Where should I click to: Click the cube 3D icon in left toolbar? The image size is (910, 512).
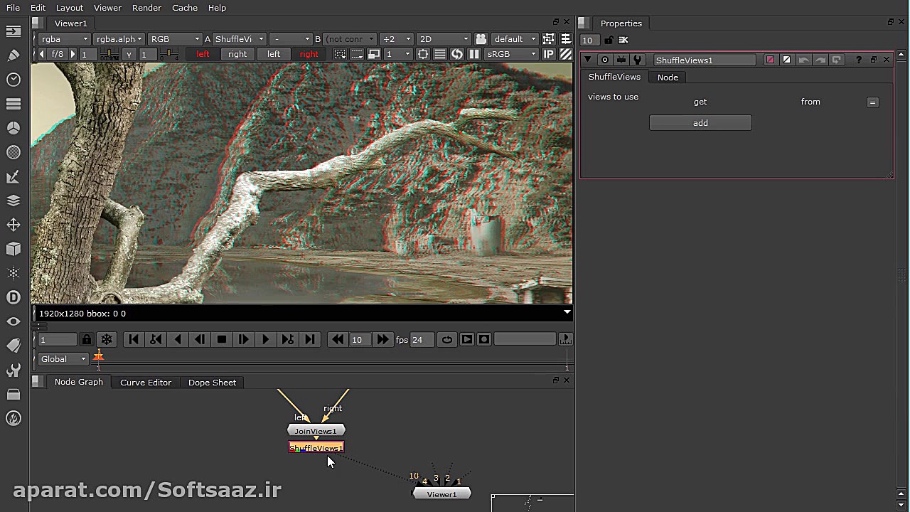tap(13, 249)
